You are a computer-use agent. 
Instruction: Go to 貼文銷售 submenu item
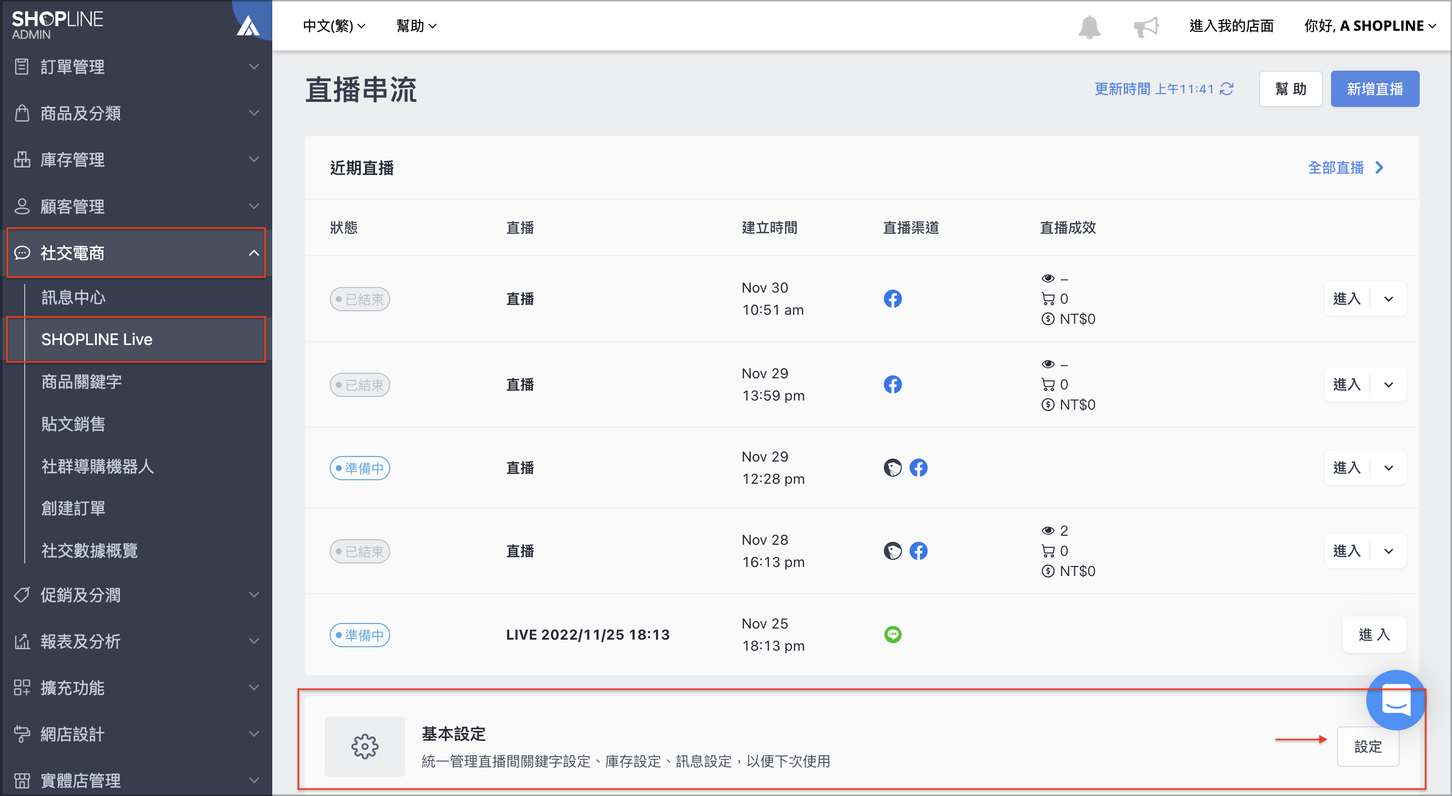point(73,424)
